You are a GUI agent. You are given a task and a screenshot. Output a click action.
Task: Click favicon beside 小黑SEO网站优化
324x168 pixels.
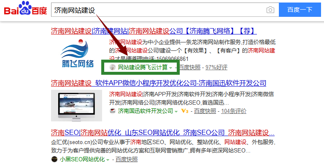click(54, 159)
